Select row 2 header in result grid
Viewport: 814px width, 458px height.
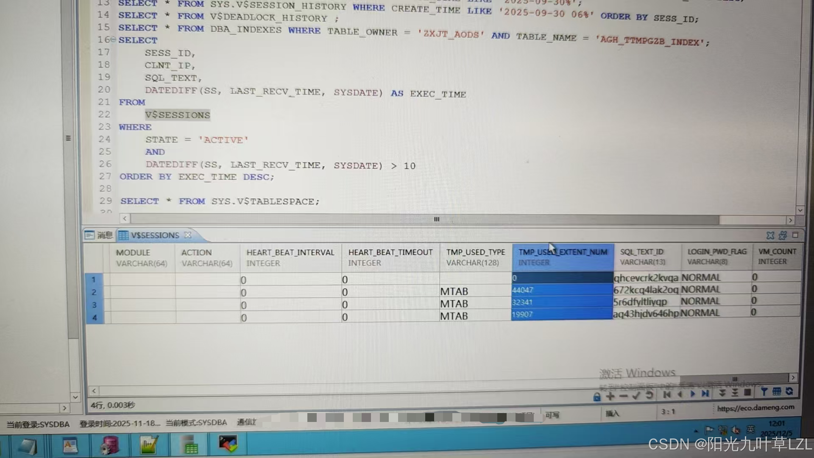point(94,292)
